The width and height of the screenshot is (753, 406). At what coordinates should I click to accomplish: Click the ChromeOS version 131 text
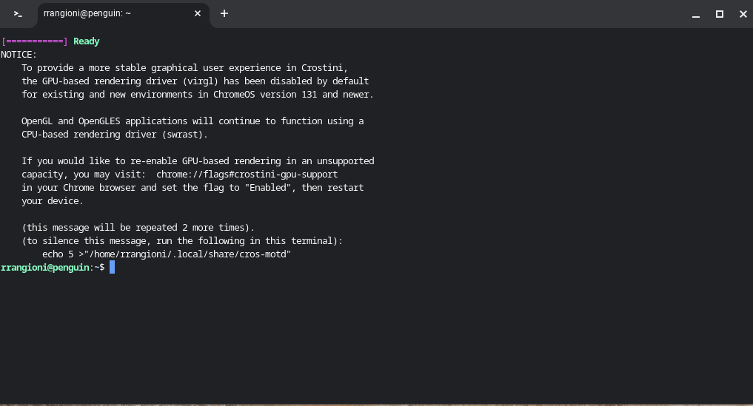pyautogui.click(x=265, y=95)
